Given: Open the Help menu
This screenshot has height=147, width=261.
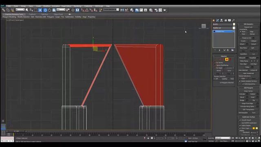Looking at the screenshot, I should [108, 6].
